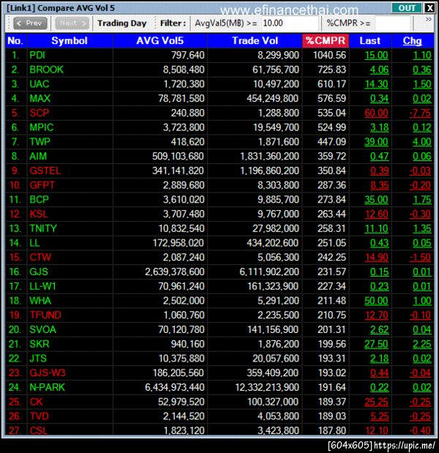Viewport: 439px width, 453px height.
Task: Select the TFUND symbol
Action: tap(45, 315)
